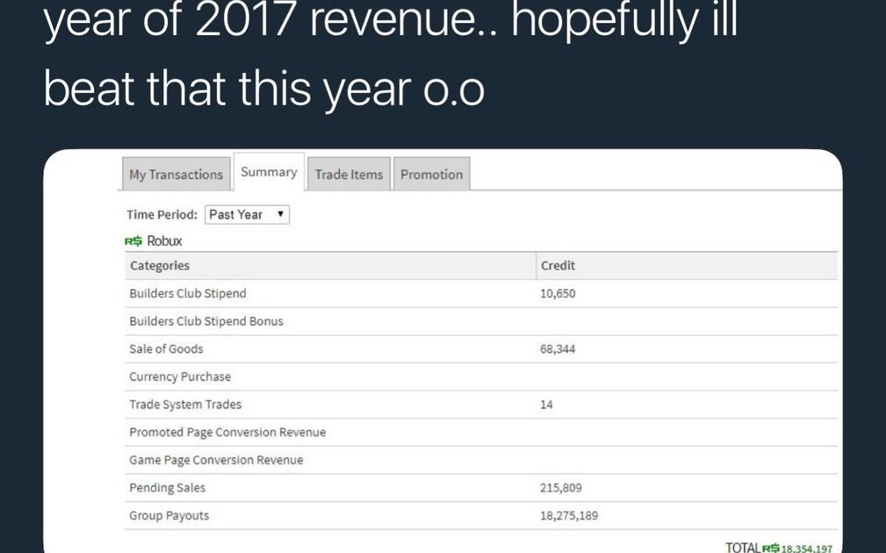Viewport: 886px width, 553px height.
Task: Select the Currency Purchase row label
Action: [x=180, y=377]
